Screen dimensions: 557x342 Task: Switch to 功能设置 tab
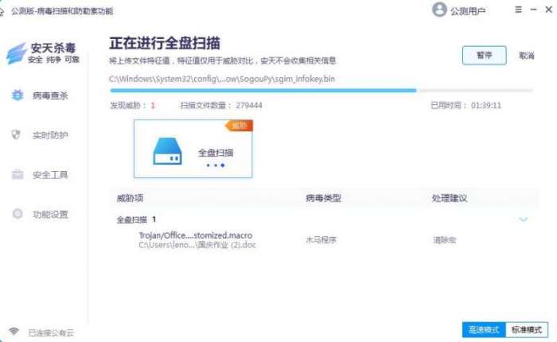(x=50, y=215)
